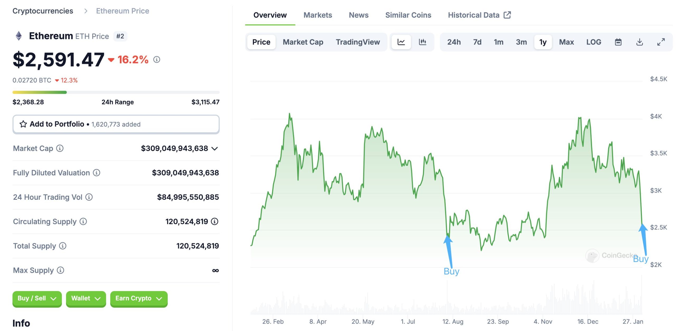Click info icon next to Max Supply
The height and width of the screenshot is (331, 676).
point(60,270)
